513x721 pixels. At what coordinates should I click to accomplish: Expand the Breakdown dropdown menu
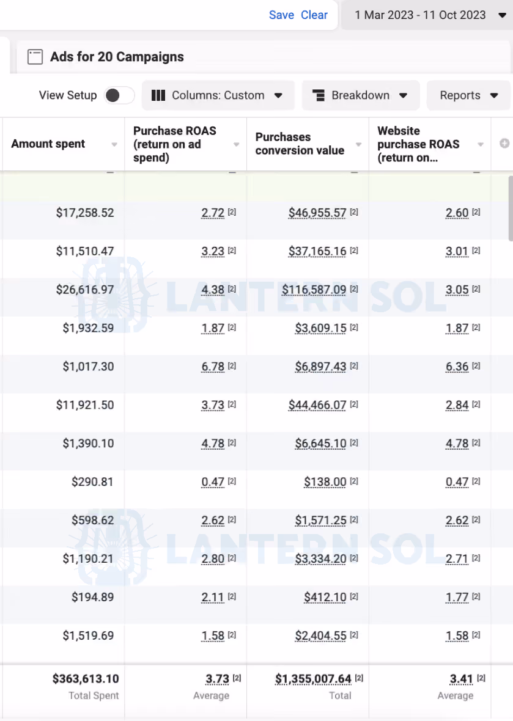361,95
